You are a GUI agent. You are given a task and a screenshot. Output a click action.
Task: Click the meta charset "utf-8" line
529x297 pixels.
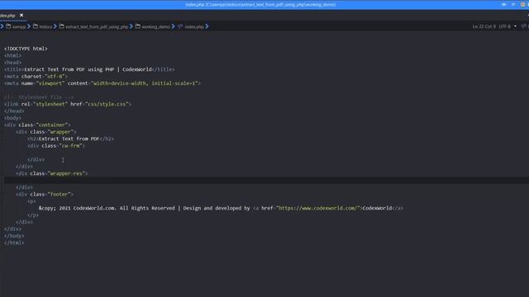[x=36, y=77]
